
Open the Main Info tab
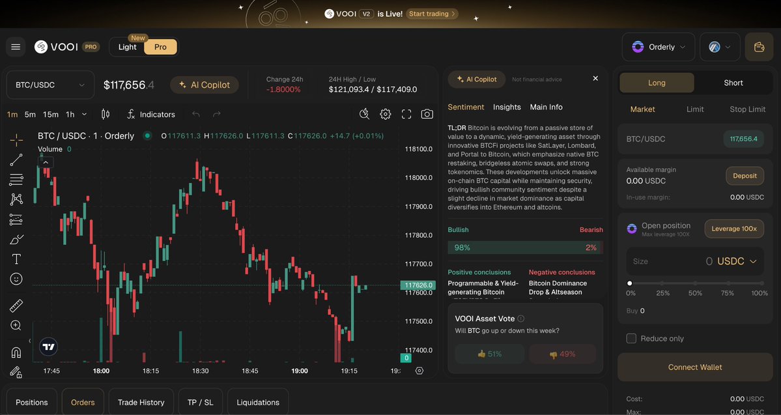click(x=547, y=107)
